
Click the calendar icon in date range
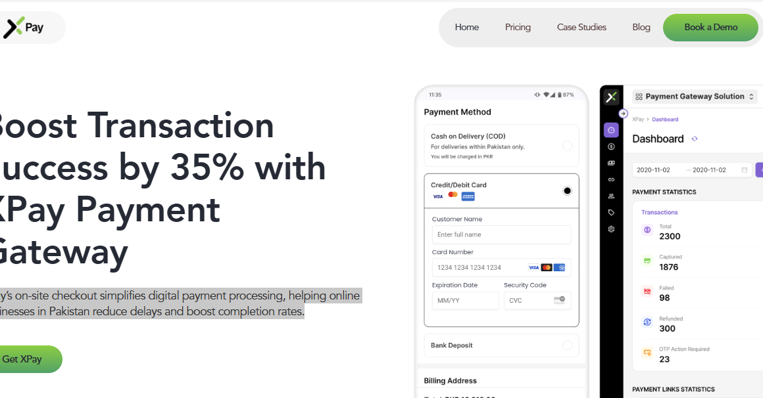[x=744, y=170]
